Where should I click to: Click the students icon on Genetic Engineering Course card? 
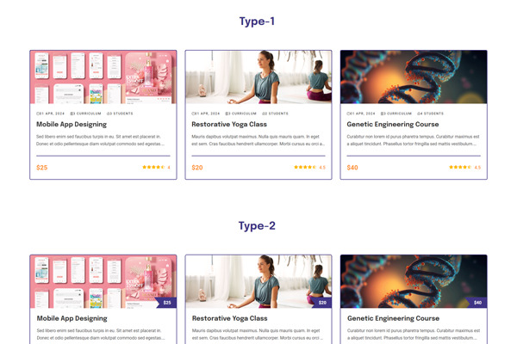point(419,114)
